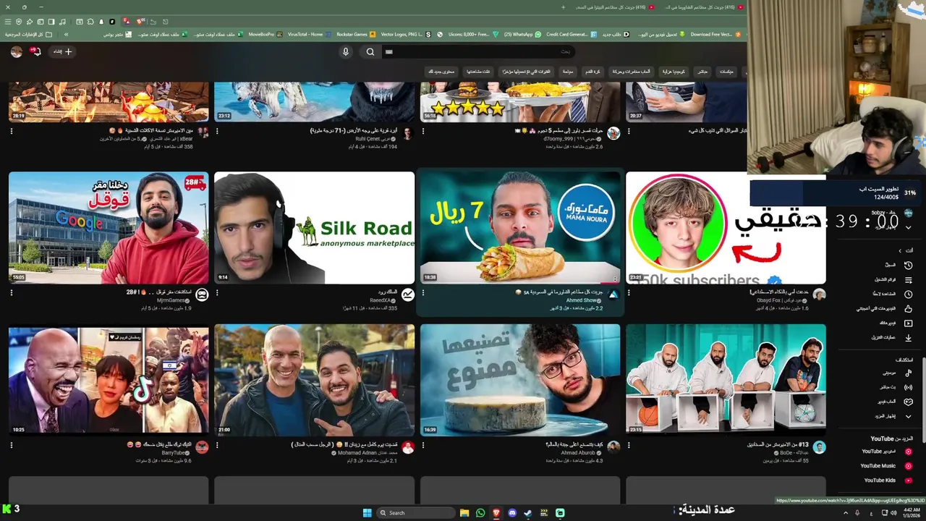The height and width of the screenshot is (521, 926).
Task: Open Obayd Fox channel avatar
Action: point(819,295)
